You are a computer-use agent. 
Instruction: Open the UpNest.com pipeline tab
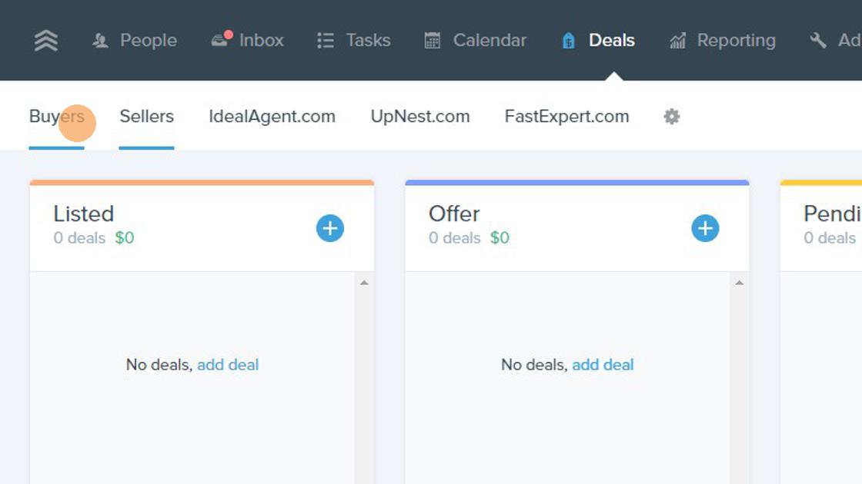tap(420, 116)
